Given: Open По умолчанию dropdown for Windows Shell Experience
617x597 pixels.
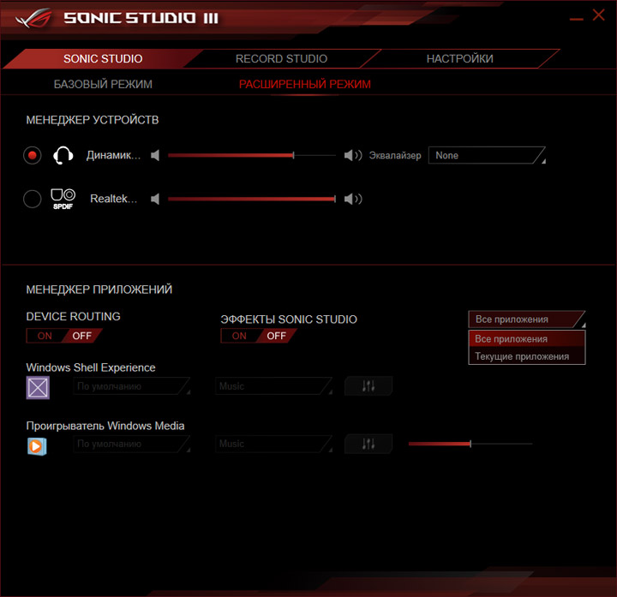Looking at the screenshot, I should [x=132, y=386].
